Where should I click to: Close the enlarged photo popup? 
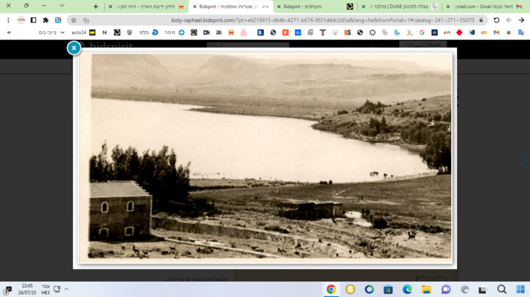[74, 48]
